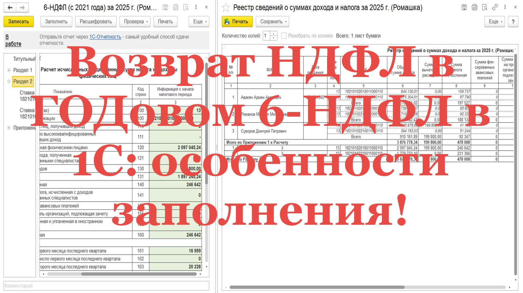
Task: Click preview icon in Реестр window header
Action: coord(485,7)
